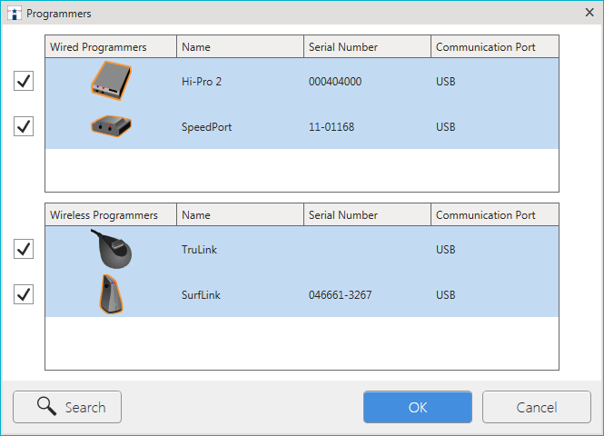Close the Programmers window
Viewport: 604px width, 436px height.
pos(589,13)
